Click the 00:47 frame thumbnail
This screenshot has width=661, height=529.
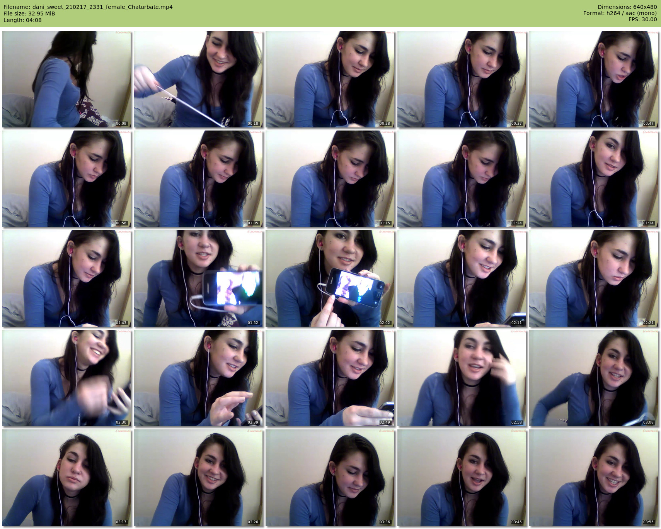[594, 79]
